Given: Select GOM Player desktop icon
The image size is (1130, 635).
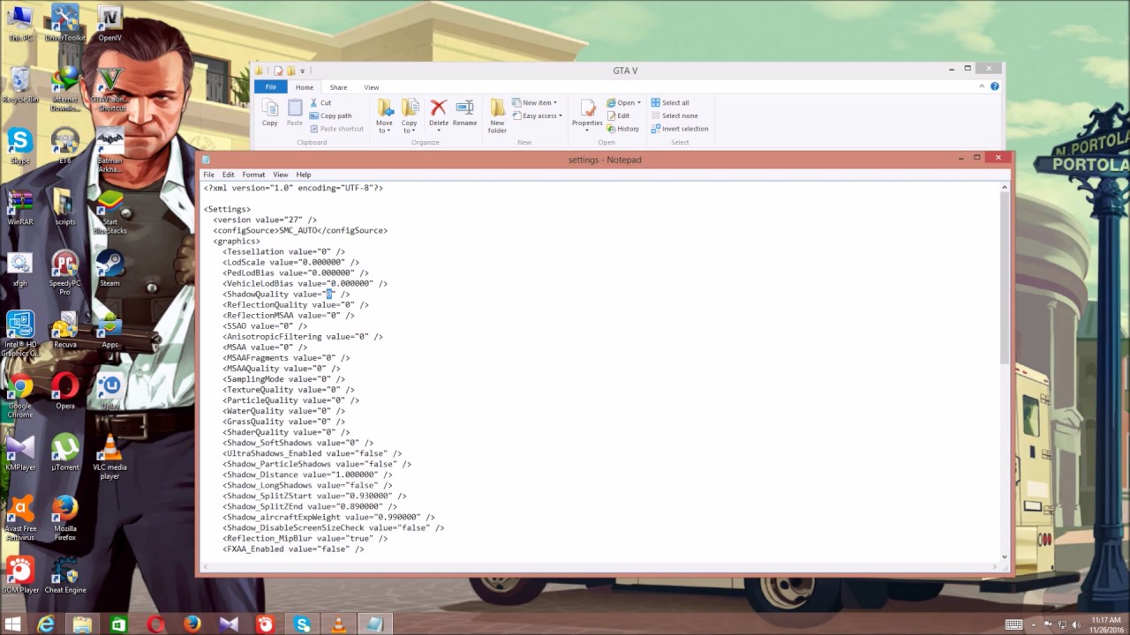Looking at the screenshot, I should pos(19,575).
